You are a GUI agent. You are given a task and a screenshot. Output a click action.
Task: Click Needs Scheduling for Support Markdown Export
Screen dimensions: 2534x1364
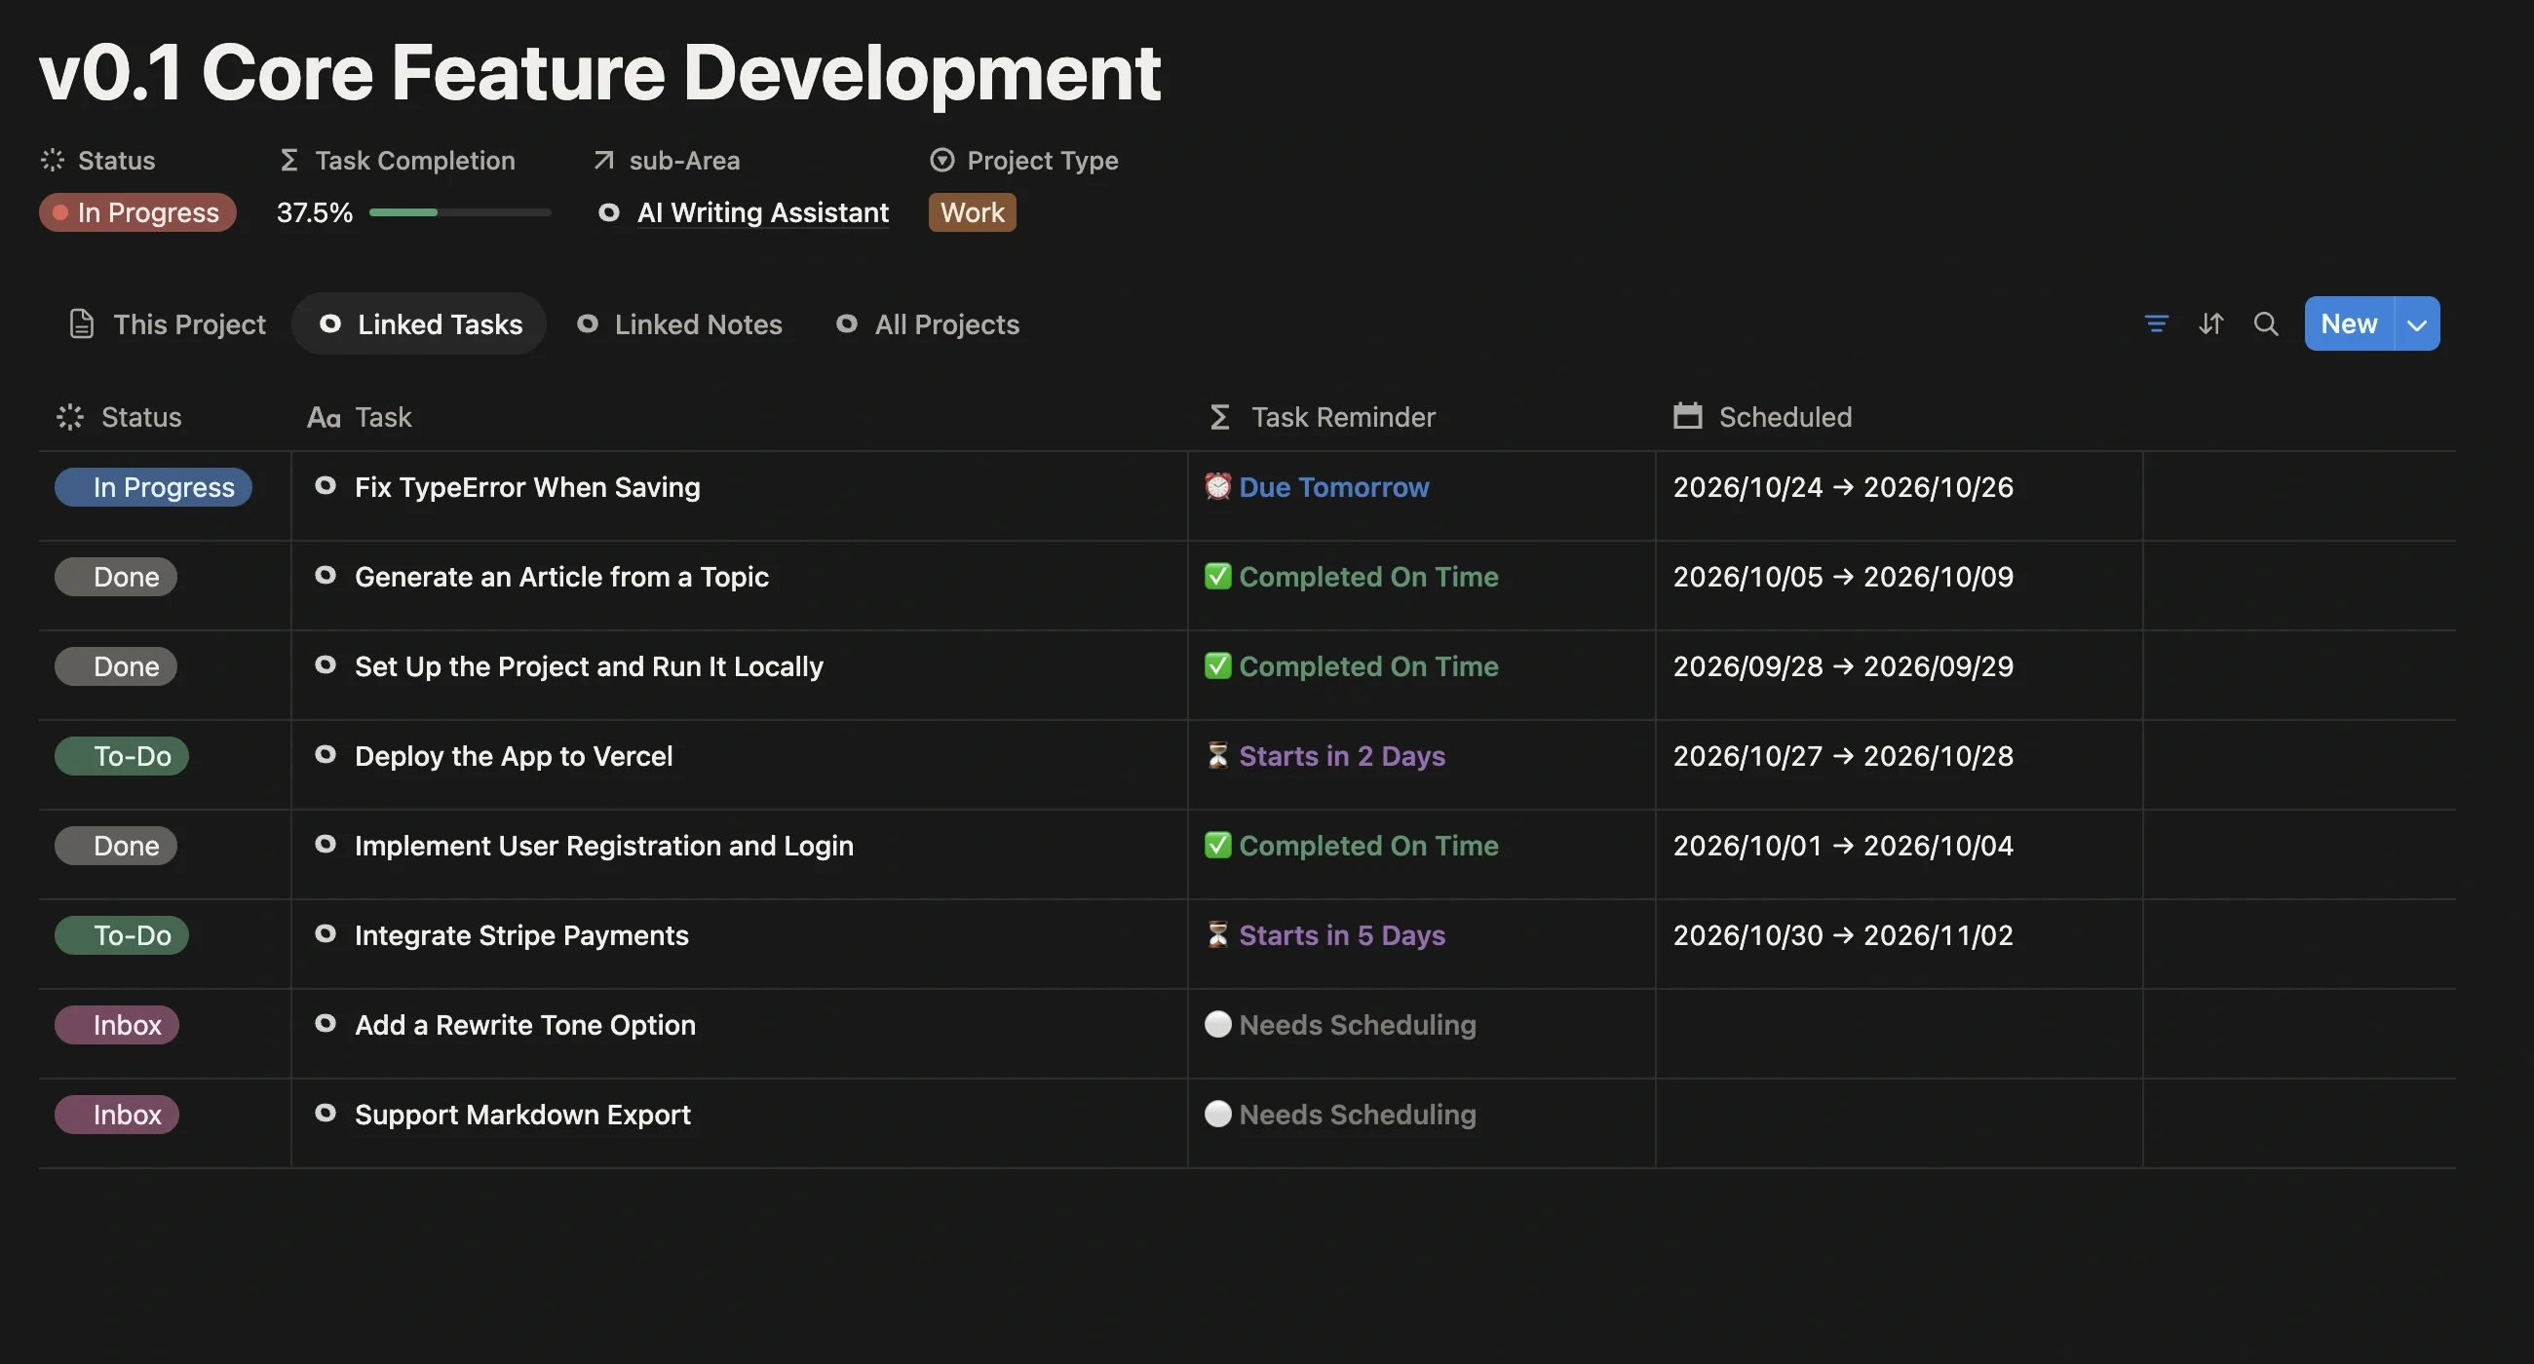(1358, 1115)
